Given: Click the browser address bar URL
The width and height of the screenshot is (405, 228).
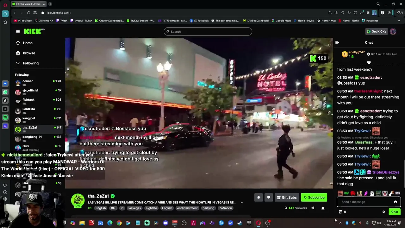Looking at the screenshot, I should click(59, 13).
